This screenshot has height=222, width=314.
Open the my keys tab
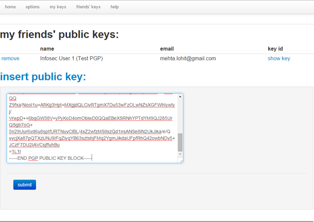(58, 7)
